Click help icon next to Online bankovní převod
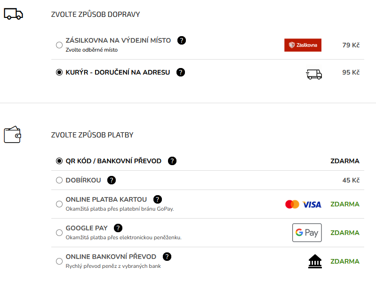This screenshot has height=281, width=376. click(x=167, y=257)
